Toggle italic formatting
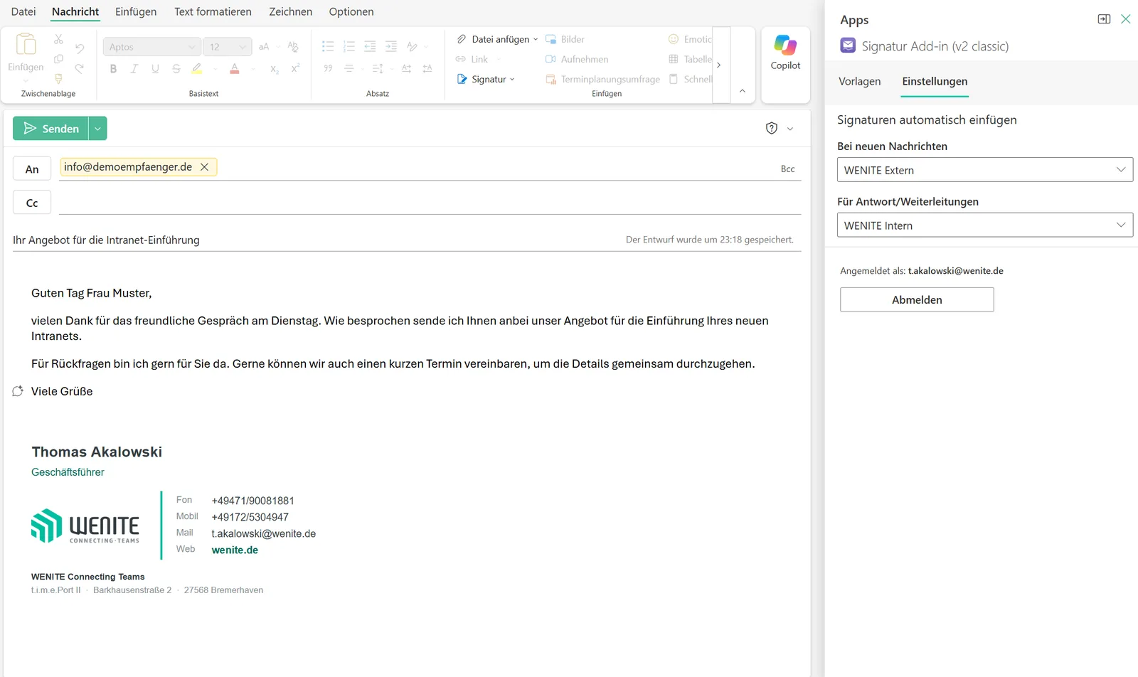 (x=134, y=69)
